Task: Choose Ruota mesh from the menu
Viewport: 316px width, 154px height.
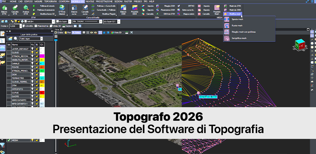Action: click(x=249, y=26)
